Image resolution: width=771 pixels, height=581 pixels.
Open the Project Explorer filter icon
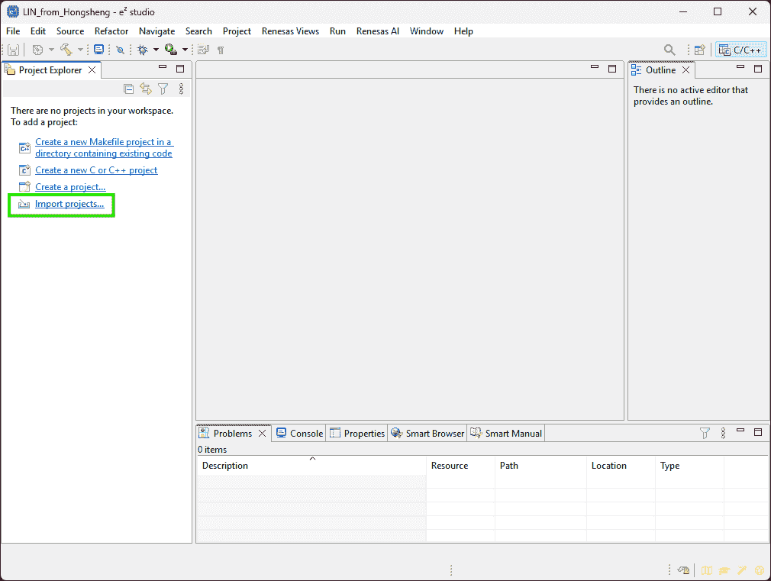pos(163,89)
